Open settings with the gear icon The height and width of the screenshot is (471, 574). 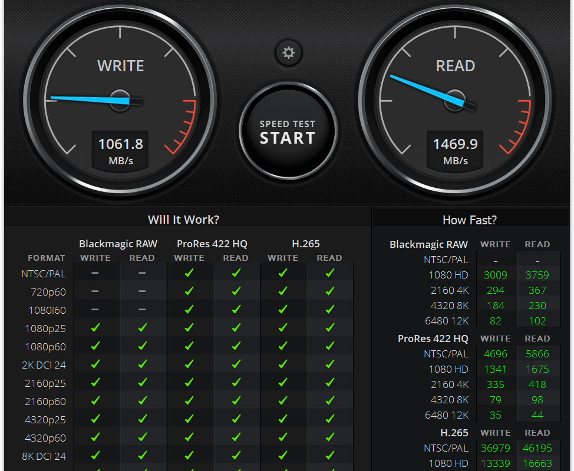pyautogui.click(x=288, y=53)
